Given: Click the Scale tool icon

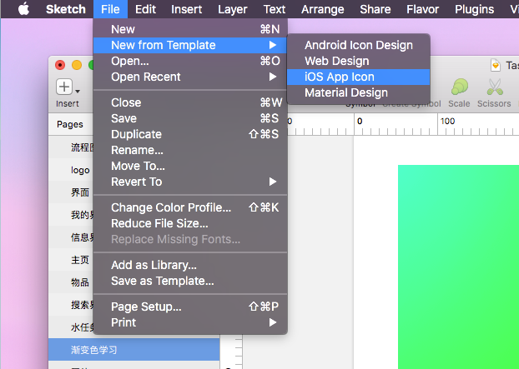Looking at the screenshot, I should (459, 87).
